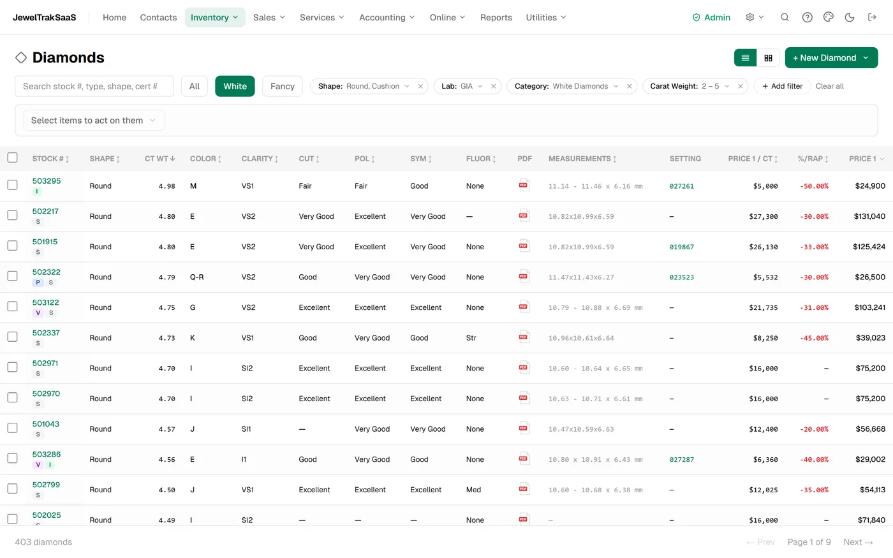
Task: Show White diamonds tab
Action: (235, 86)
